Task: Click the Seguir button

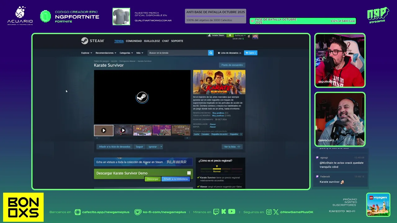Action: 139,147
